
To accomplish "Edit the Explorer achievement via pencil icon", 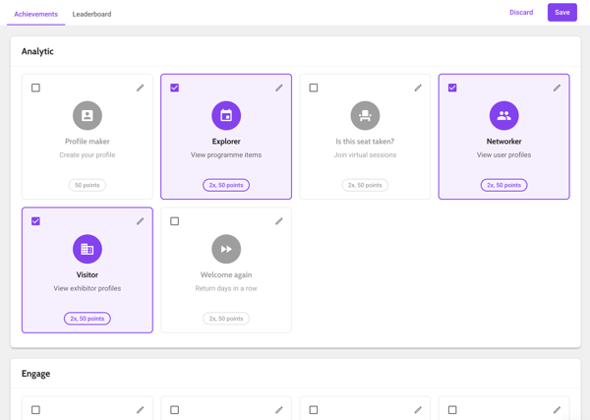I will point(279,88).
